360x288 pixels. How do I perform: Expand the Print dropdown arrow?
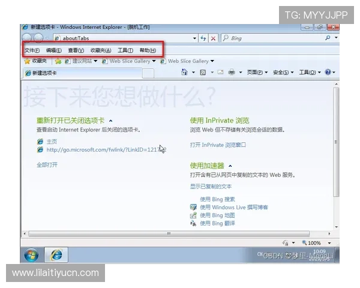[x=241, y=73]
